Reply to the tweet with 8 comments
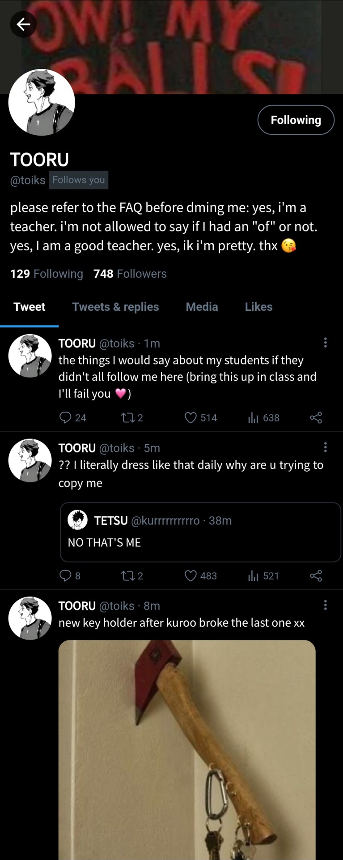The image size is (343, 860). click(x=66, y=576)
